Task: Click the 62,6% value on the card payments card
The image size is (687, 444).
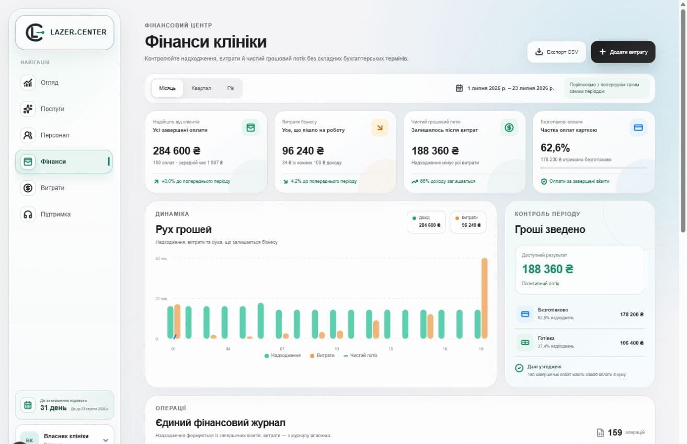Action: [x=555, y=148]
